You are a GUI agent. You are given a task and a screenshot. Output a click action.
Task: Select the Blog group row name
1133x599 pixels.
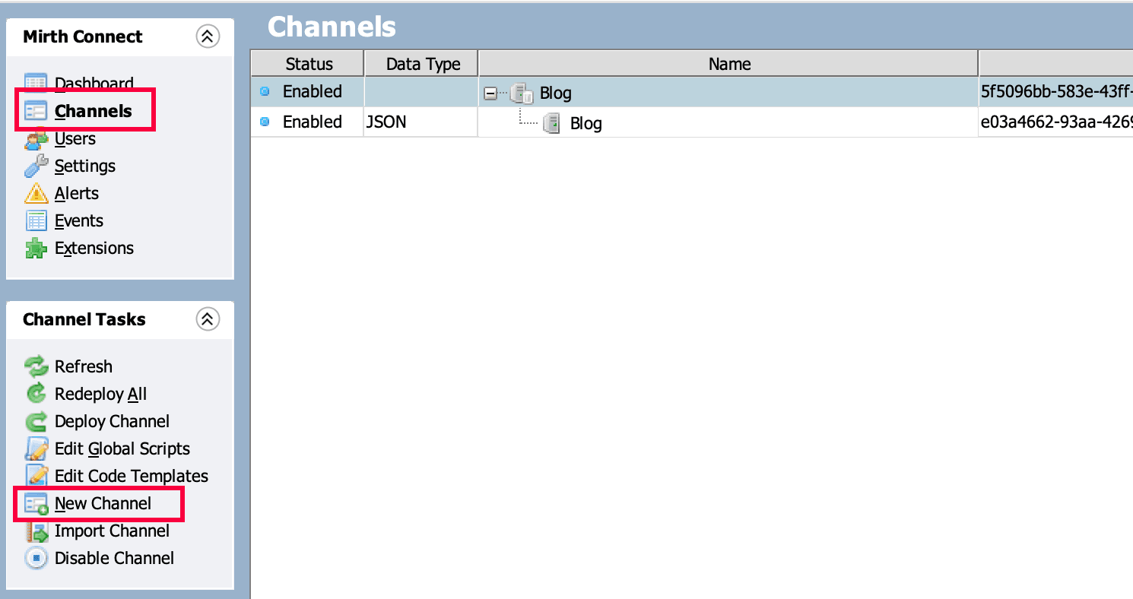(556, 93)
